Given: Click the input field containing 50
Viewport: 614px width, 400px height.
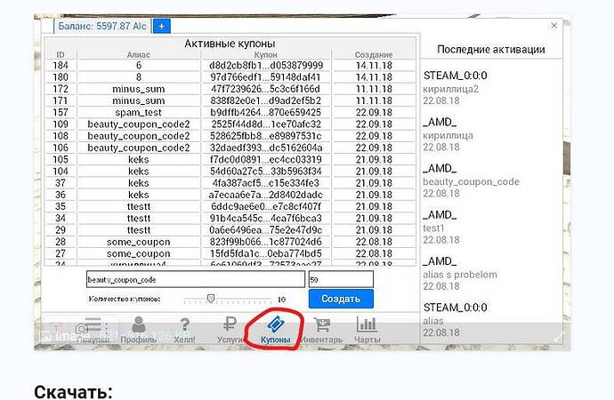Looking at the screenshot, I should pyautogui.click(x=340, y=279).
